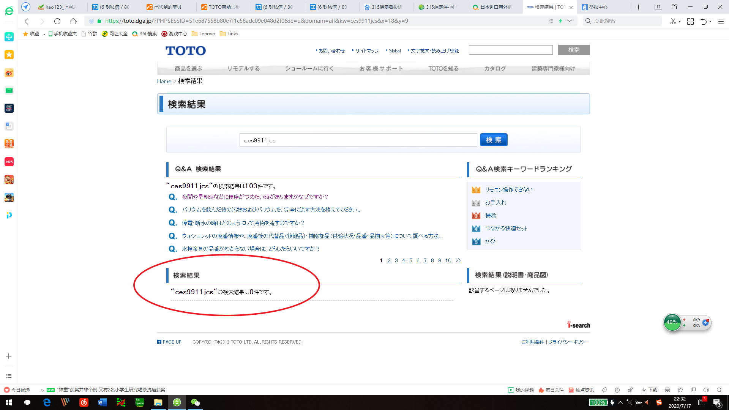This screenshot has width=729, height=410.
Task: Open Weibo icon in sidebar
Action: tap(9, 73)
